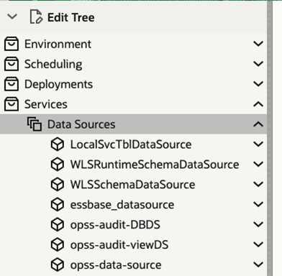Viewport: 282px width, 276px height.
Task: Open the WLSSchemaDataSource label
Action: click(x=132, y=185)
